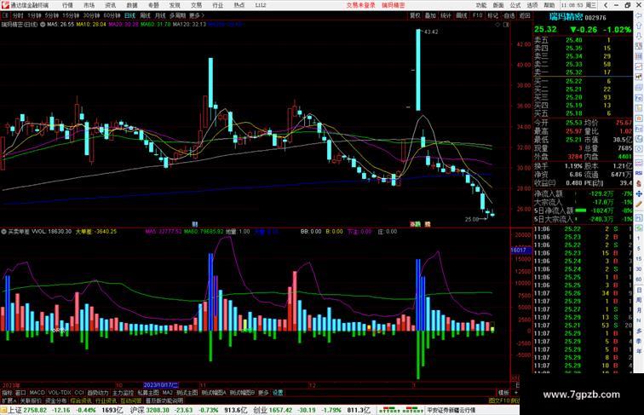644x415 pixels.
Task: Open the 资讯 menu
Action: [111, 5]
